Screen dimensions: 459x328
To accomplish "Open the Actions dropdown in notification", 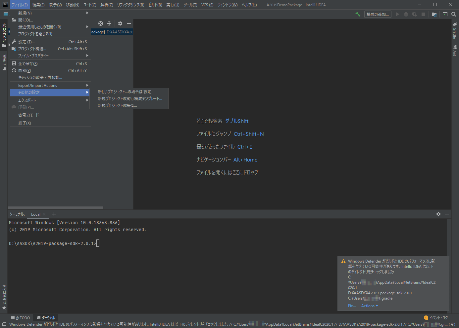I will pos(370,306).
